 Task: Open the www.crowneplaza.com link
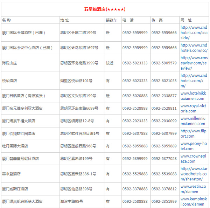pos(193,159)
